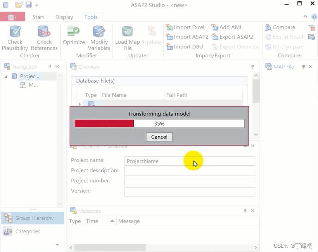Cancel the Transforming data model operation
This screenshot has width=318, height=252.
pyautogui.click(x=159, y=137)
